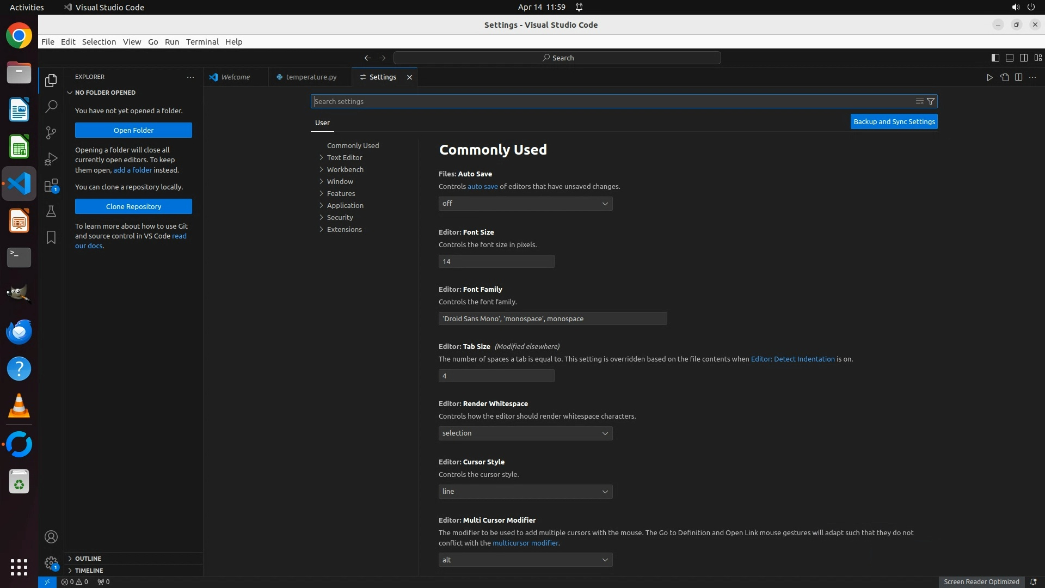Image resolution: width=1045 pixels, height=588 pixels.
Task: Open the Terminal menu
Action: point(202,42)
